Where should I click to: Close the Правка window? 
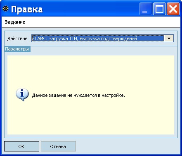(x=173, y=9)
